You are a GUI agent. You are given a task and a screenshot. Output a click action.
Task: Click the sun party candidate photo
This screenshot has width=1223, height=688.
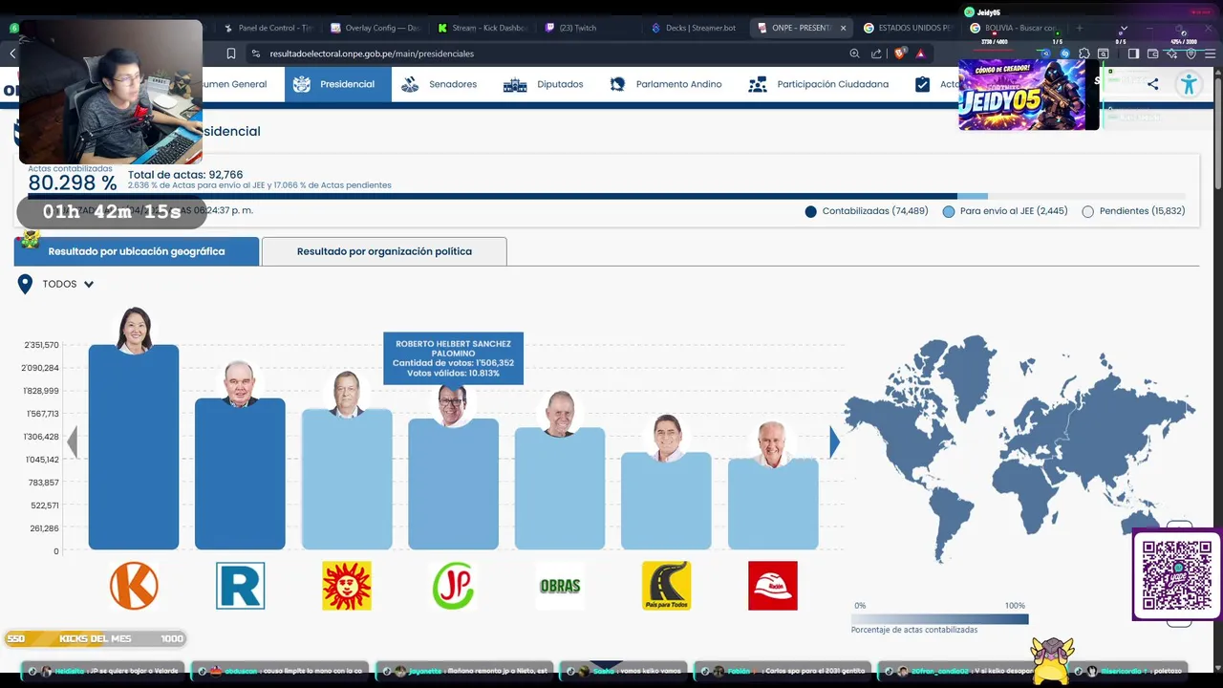(347, 395)
